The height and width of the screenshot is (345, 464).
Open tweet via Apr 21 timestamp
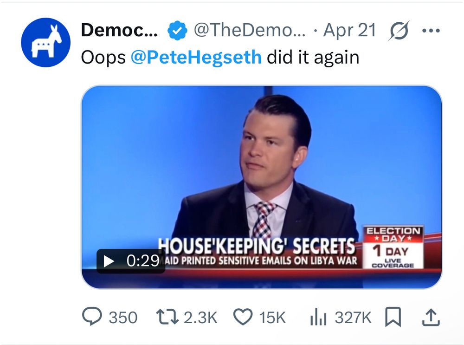(349, 31)
